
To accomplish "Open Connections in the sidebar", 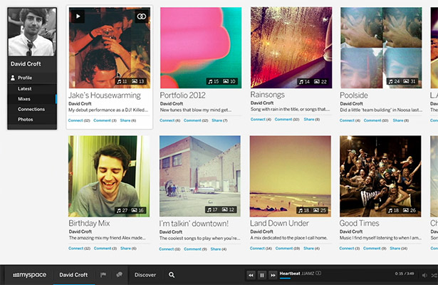I will point(32,109).
